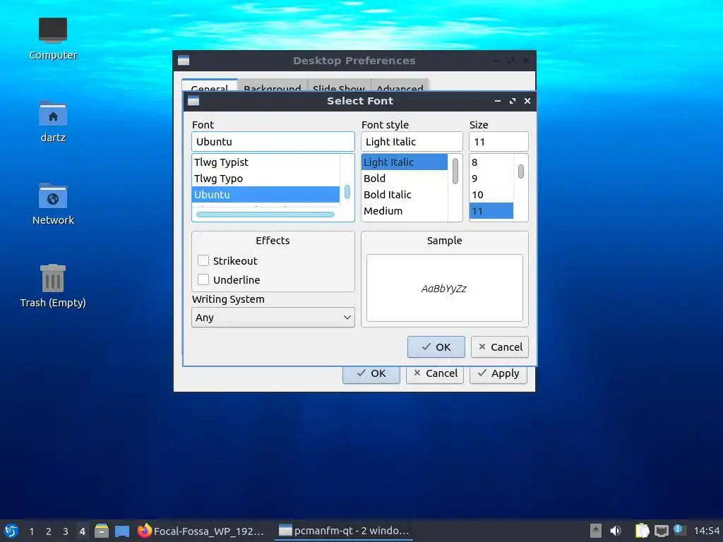The width and height of the screenshot is (723, 542).
Task: Click the AaBbYyZz sample preview box
Action: (445, 288)
